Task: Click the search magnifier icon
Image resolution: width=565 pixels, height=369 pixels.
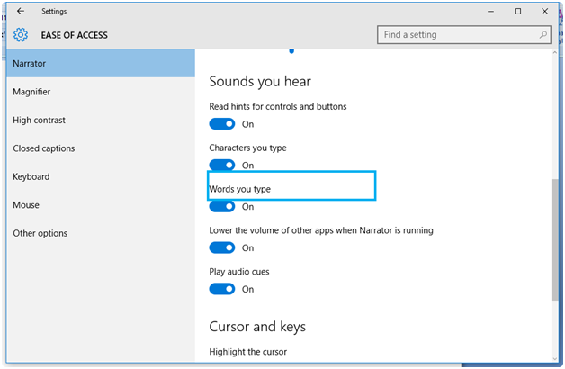Action: coord(543,35)
